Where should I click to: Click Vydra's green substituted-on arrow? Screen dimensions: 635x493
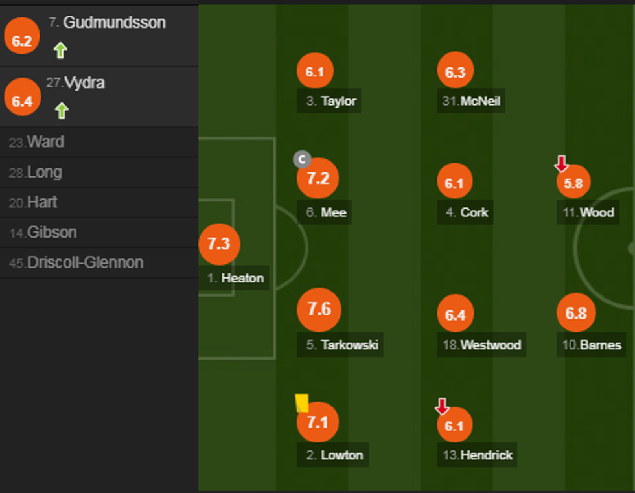(61, 111)
